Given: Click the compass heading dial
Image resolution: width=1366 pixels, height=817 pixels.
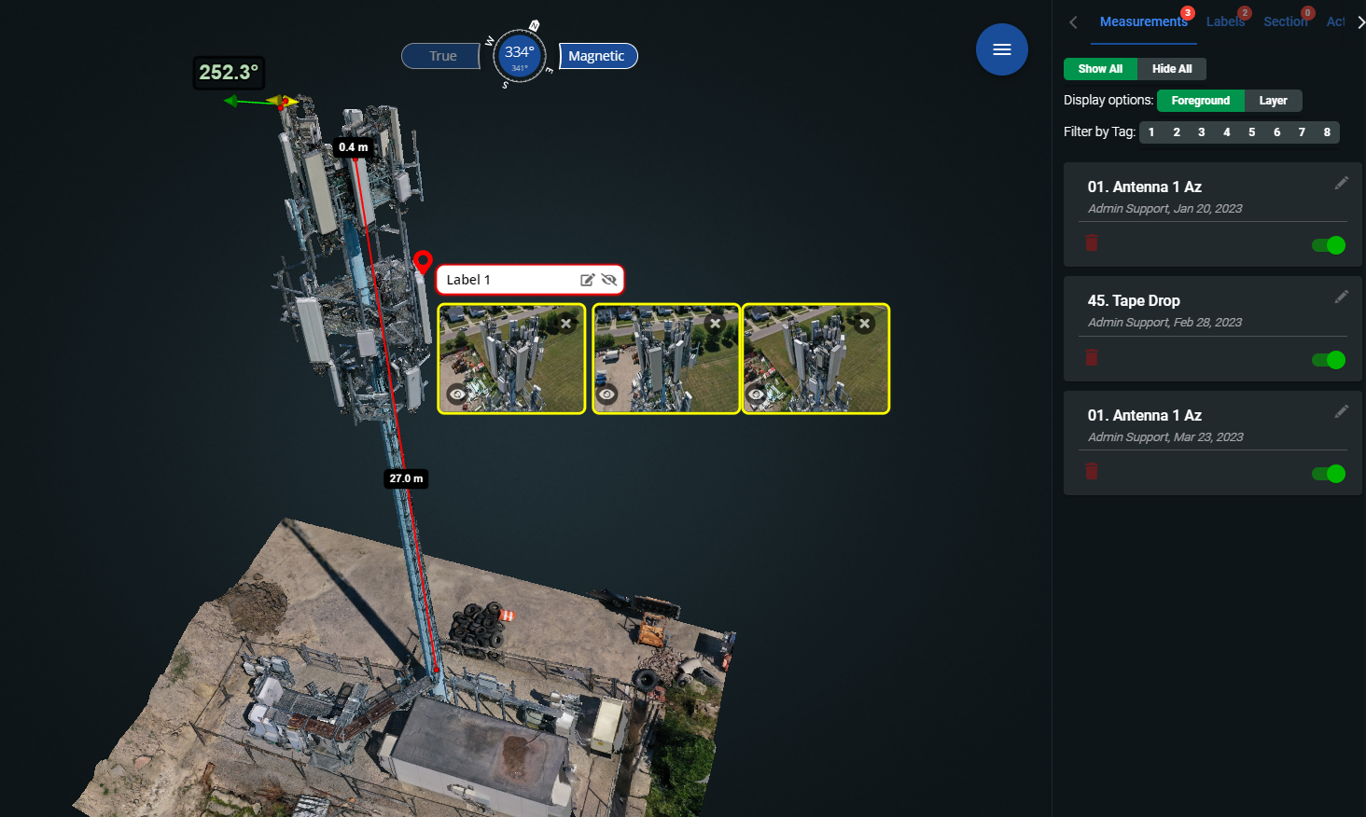Looking at the screenshot, I should (x=520, y=56).
